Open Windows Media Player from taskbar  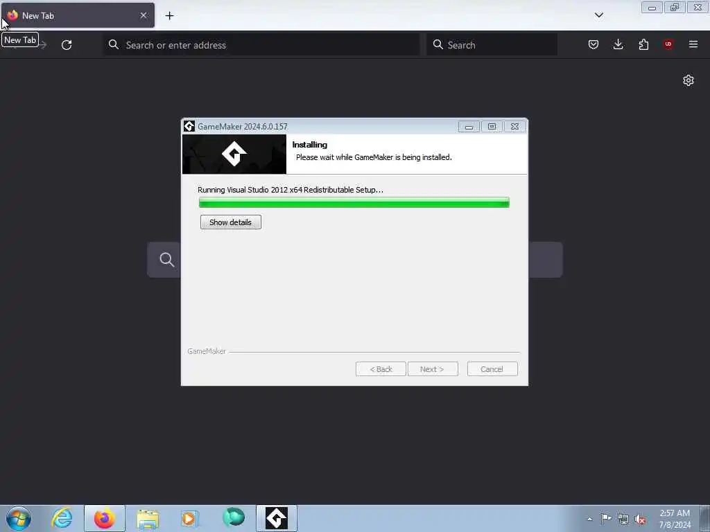pyautogui.click(x=190, y=519)
